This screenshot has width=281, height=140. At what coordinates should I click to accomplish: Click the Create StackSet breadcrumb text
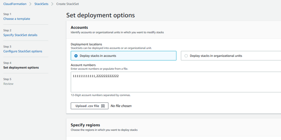coord(68,4)
